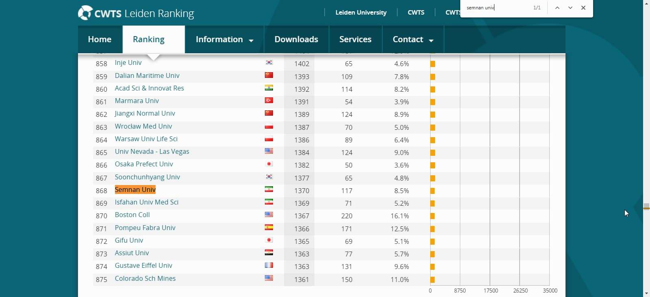Image resolution: width=650 pixels, height=297 pixels.
Task: Click Turkey flag beside Marmara Univ
Action: [x=269, y=100]
